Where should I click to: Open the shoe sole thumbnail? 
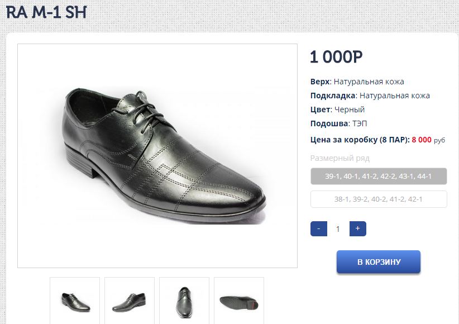[x=239, y=301]
